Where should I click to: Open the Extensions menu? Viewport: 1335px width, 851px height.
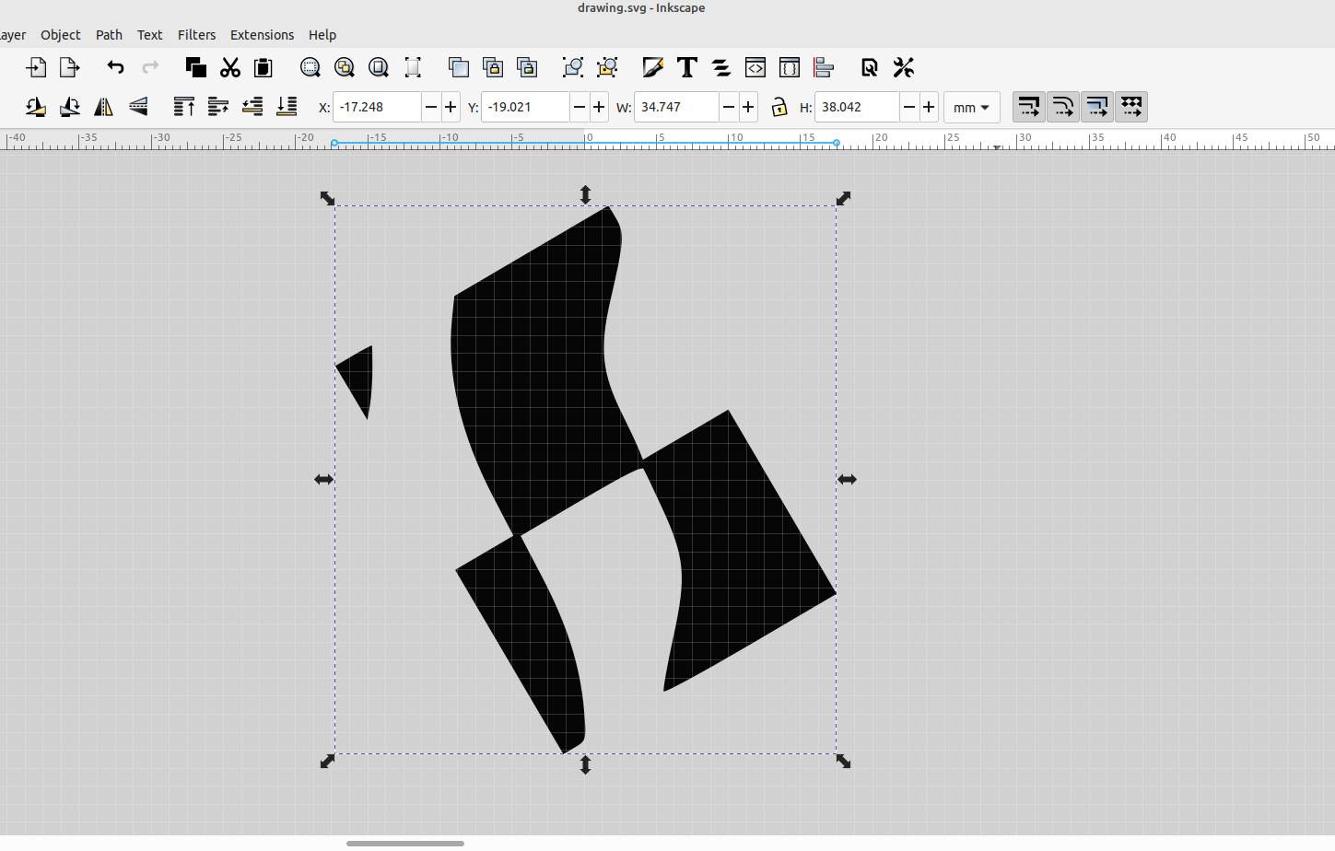pyautogui.click(x=262, y=35)
